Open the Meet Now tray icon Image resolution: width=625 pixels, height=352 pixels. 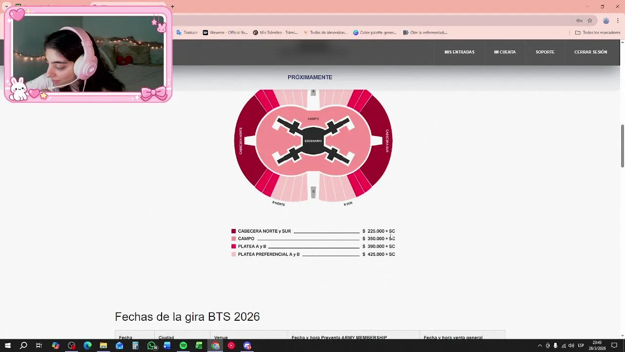click(x=548, y=346)
